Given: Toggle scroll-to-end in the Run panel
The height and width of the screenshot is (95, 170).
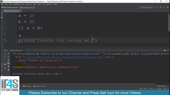Looking at the screenshot, I should (8, 63).
